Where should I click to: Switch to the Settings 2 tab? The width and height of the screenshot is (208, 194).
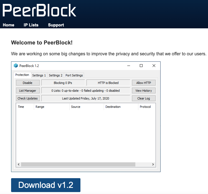pos(55,75)
